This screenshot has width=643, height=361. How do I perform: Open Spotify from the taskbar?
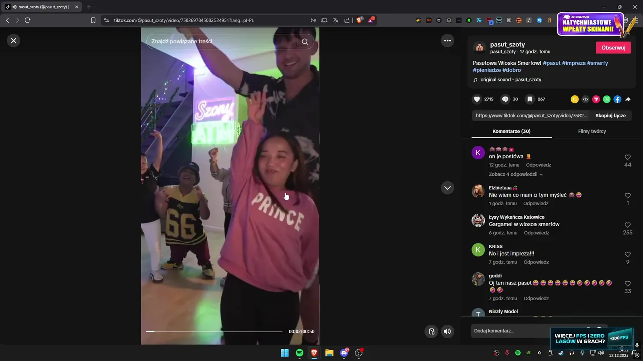coord(299,353)
